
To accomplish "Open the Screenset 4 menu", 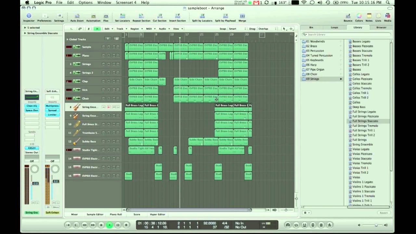I will click(x=126, y=3).
